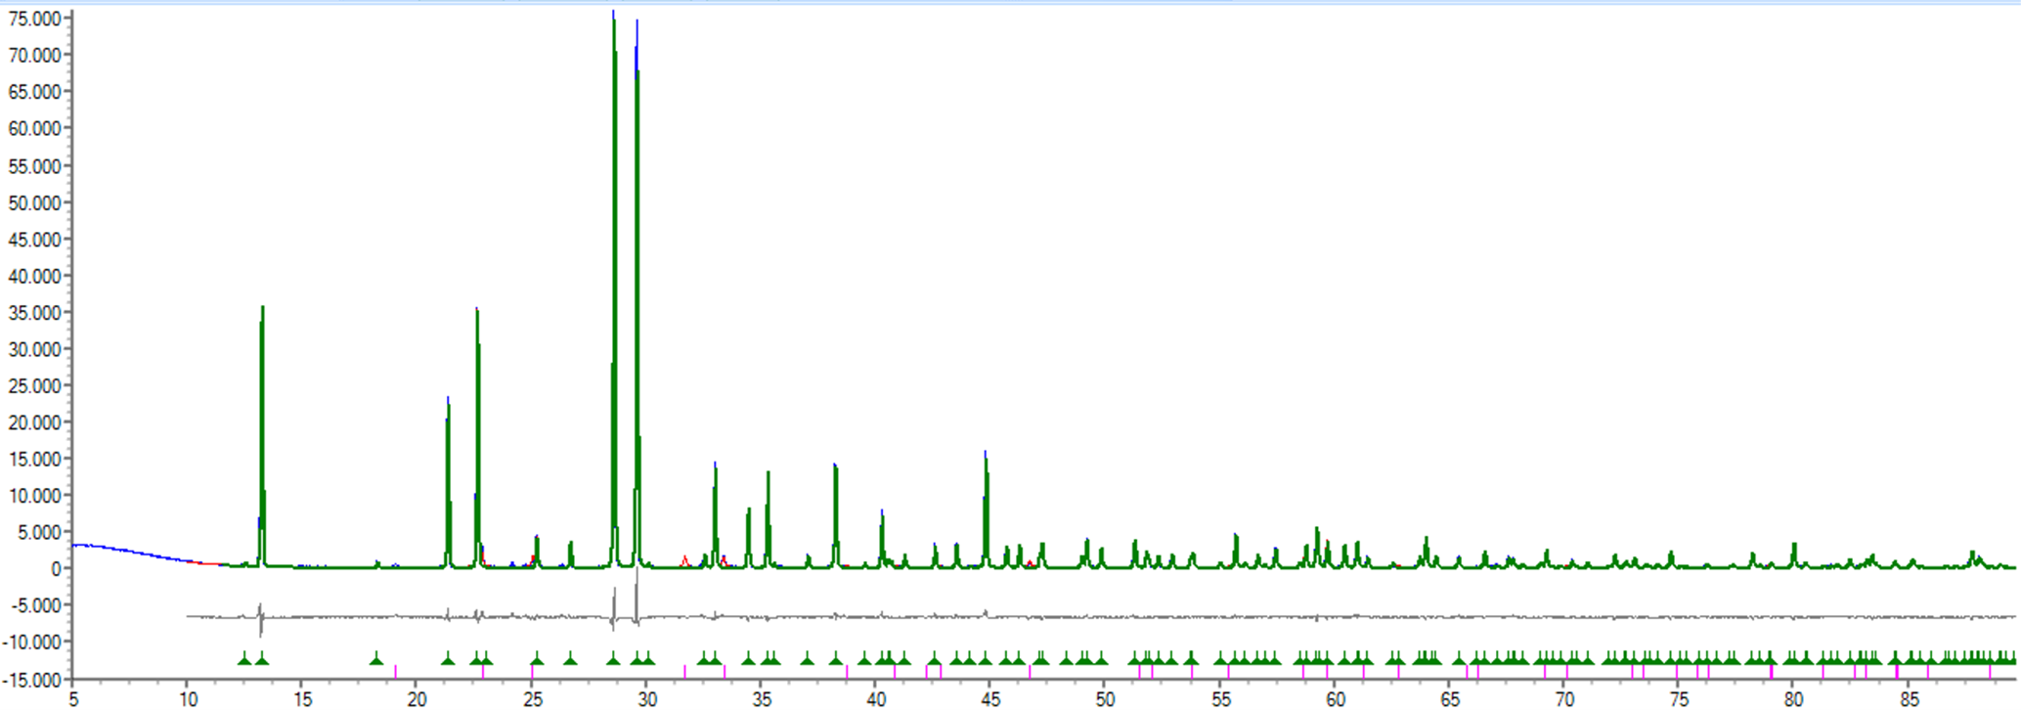Click the small red peak near 31.7 degrees
Screen dimensions: 2021x710
click(684, 560)
